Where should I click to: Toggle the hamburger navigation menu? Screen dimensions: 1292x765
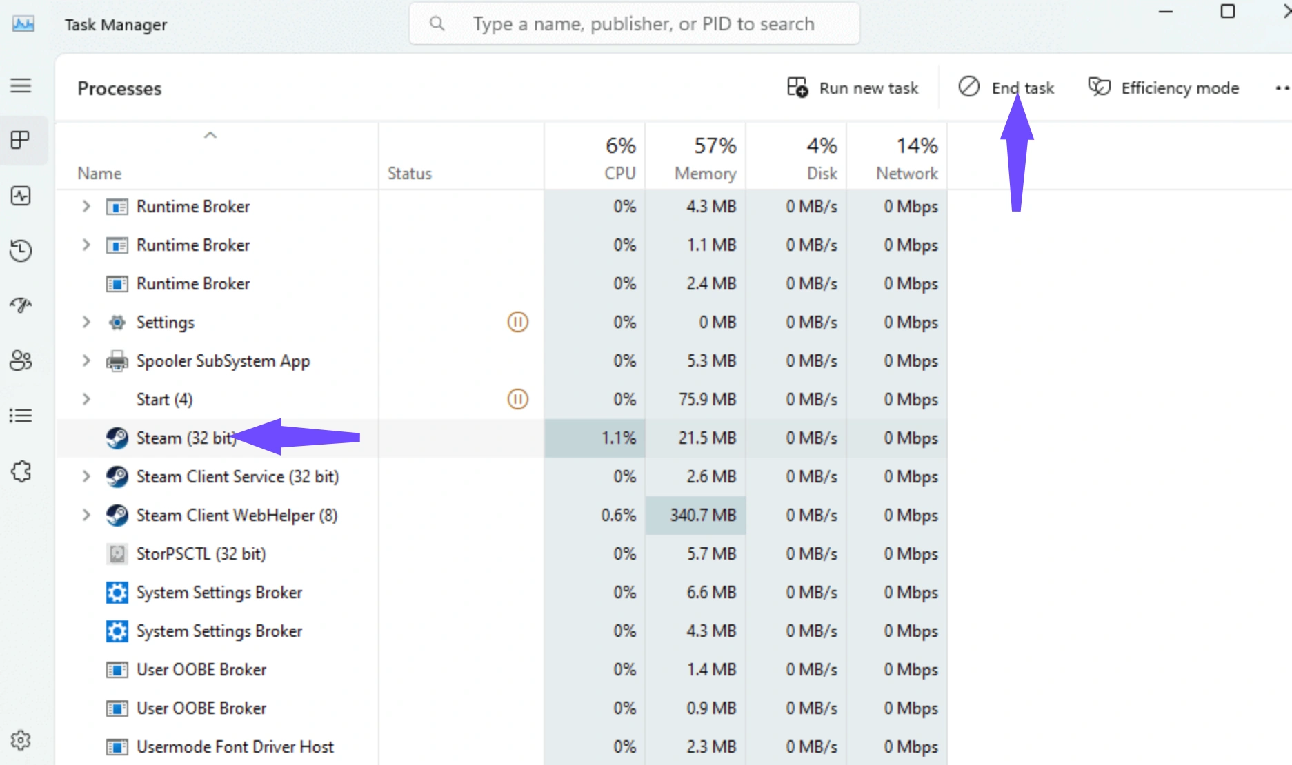pyautogui.click(x=21, y=85)
